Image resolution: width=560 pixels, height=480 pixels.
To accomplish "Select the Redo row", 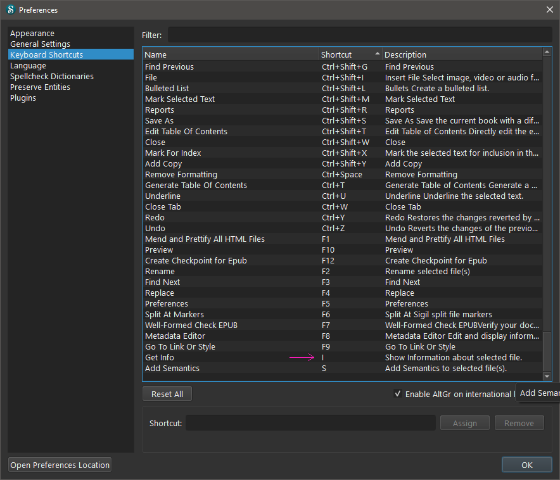I will [x=343, y=217].
